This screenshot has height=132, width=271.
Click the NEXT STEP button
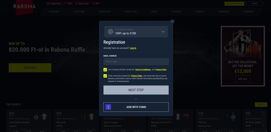click(136, 90)
